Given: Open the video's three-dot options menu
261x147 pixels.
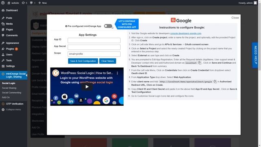Looking at the screenshot, I should pos(117,73).
